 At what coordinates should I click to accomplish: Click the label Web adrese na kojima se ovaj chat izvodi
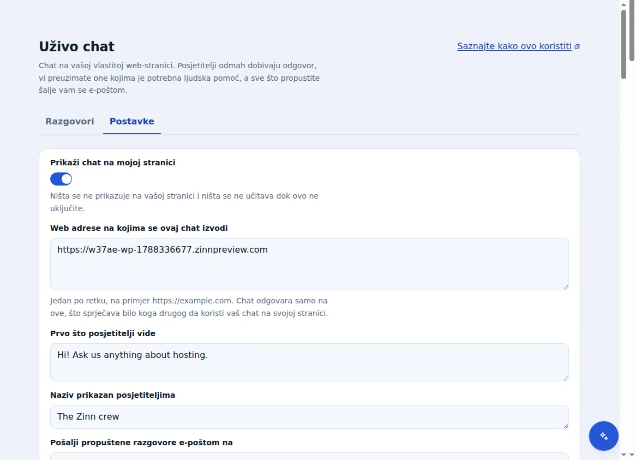click(x=139, y=228)
